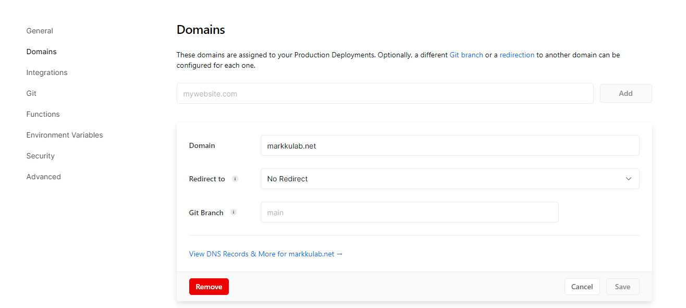Viewport: 686px width, 308px height.
Task: Open Git settings in the sidebar
Action: pyautogui.click(x=31, y=93)
